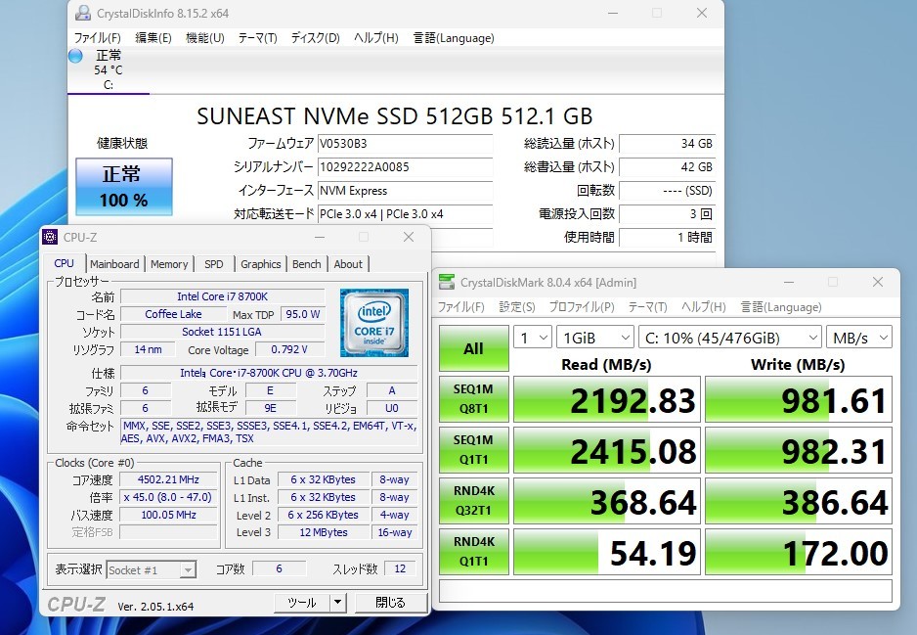Image resolution: width=917 pixels, height=635 pixels.
Task: Open ディスク(D) menu in CrystalDiskInfo
Action: (315, 38)
